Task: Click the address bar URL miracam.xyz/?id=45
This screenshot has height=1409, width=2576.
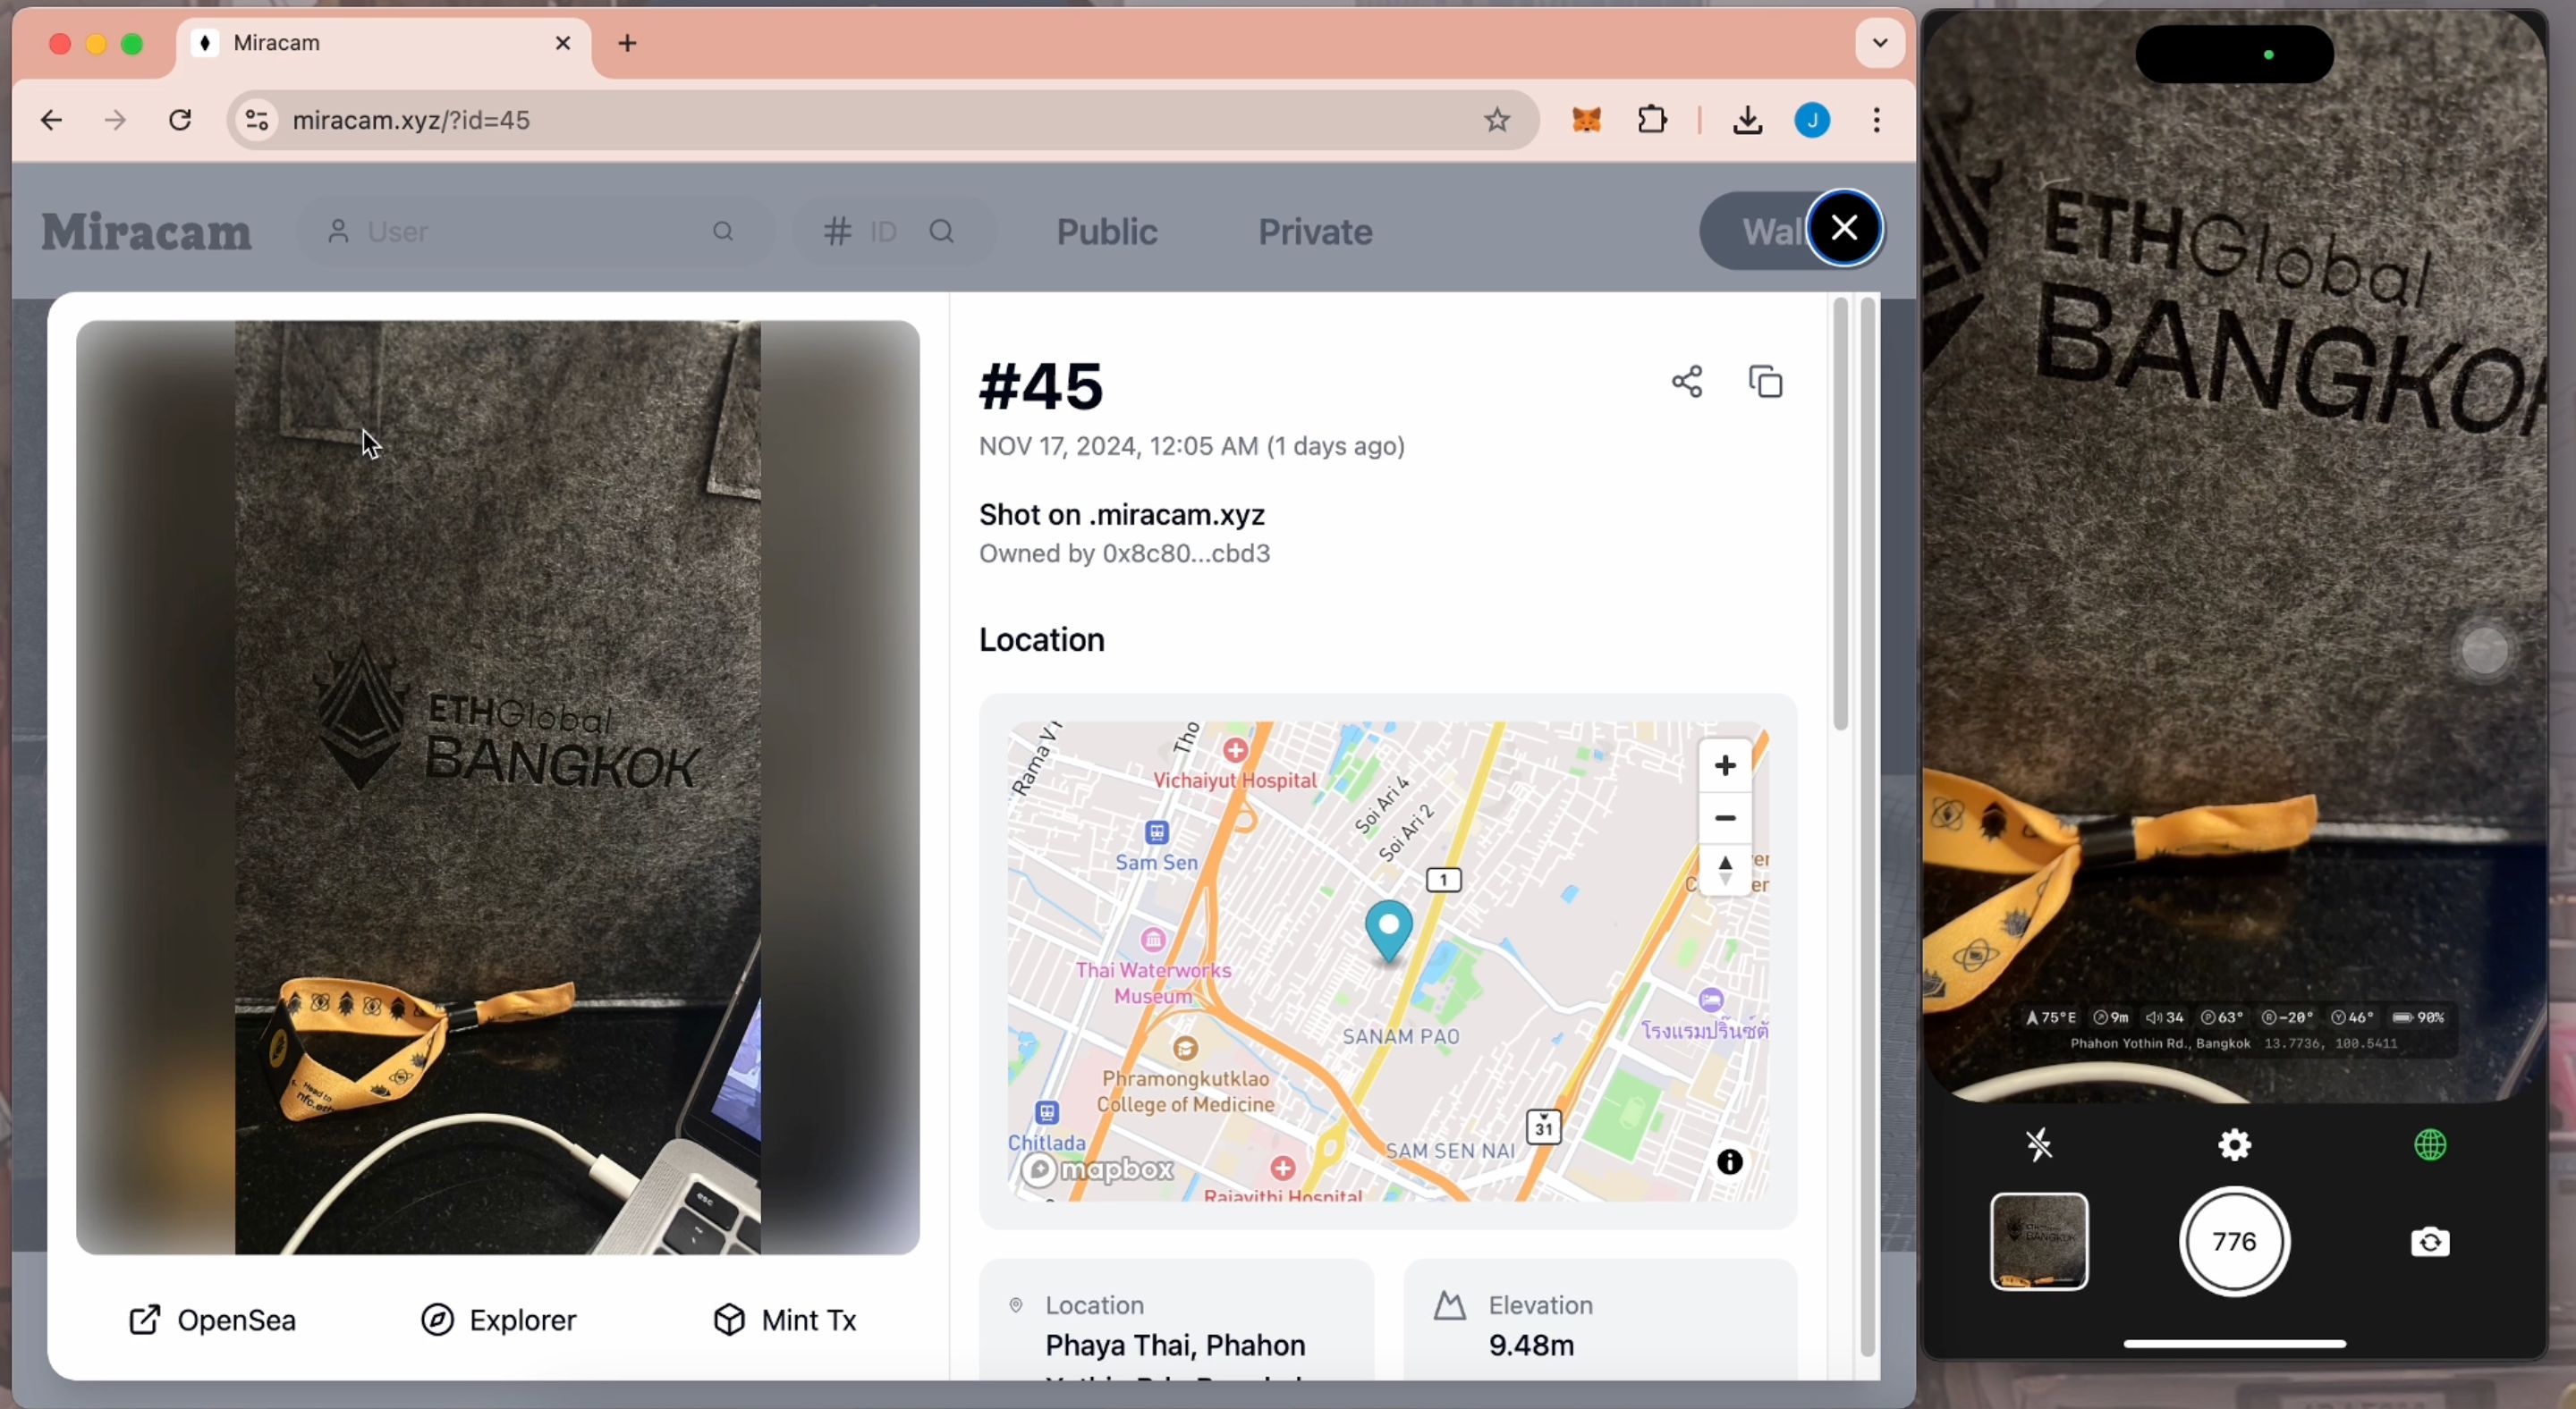Action: pos(411,121)
